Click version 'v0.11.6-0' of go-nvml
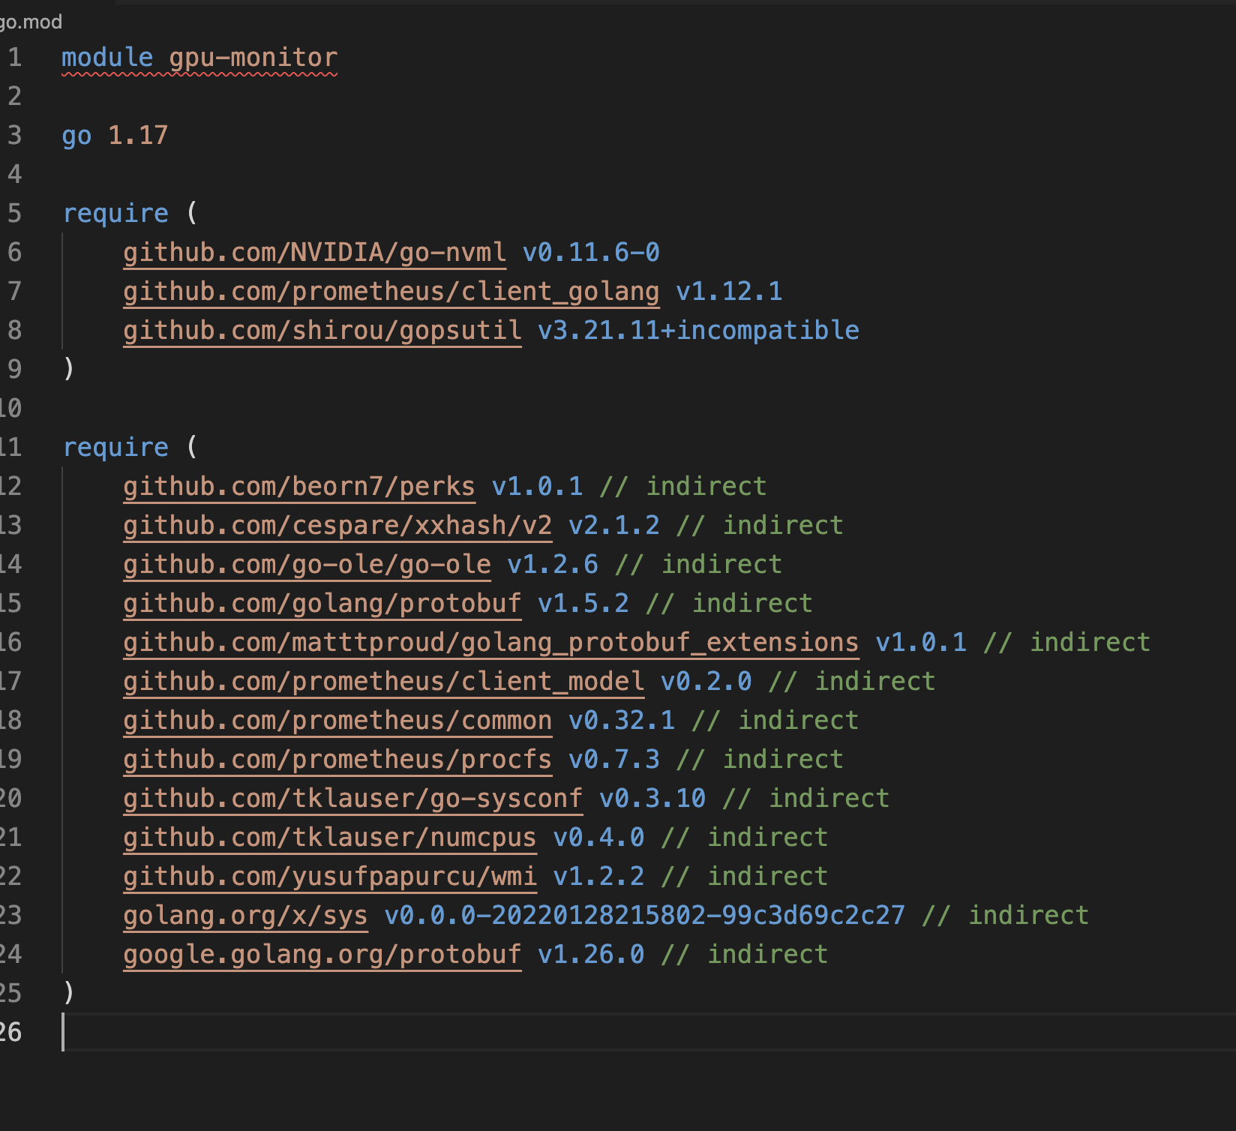The width and height of the screenshot is (1236, 1131). [591, 253]
